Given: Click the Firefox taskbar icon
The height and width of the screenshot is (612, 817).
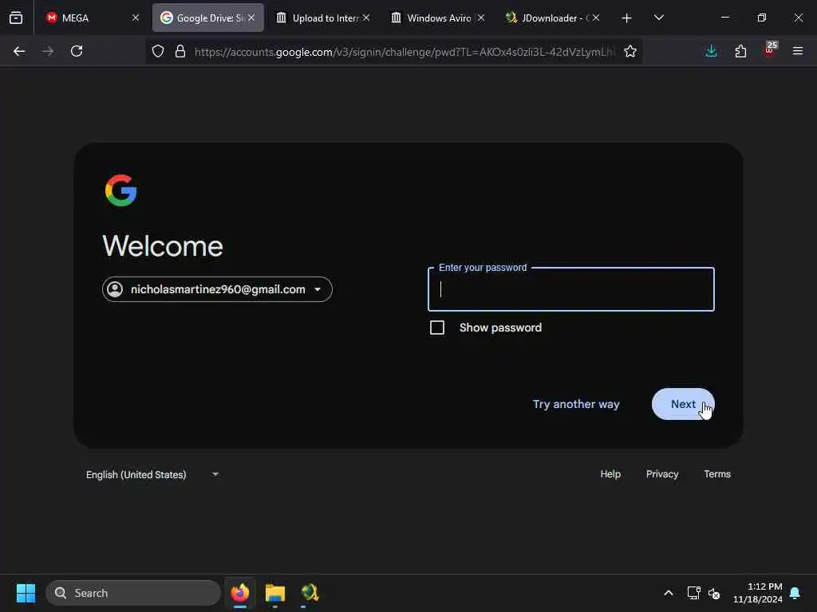Looking at the screenshot, I should pos(240,593).
